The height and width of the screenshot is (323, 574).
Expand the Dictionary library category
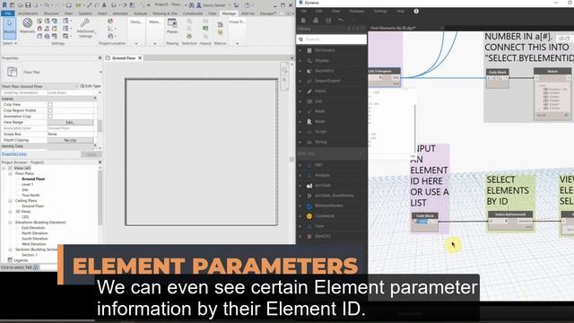pos(300,50)
